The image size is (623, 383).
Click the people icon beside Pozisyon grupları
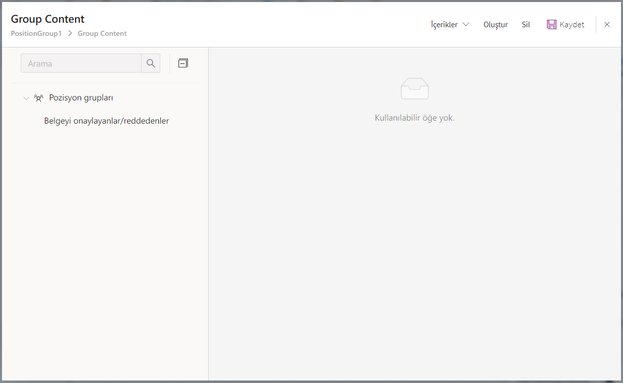pos(38,98)
